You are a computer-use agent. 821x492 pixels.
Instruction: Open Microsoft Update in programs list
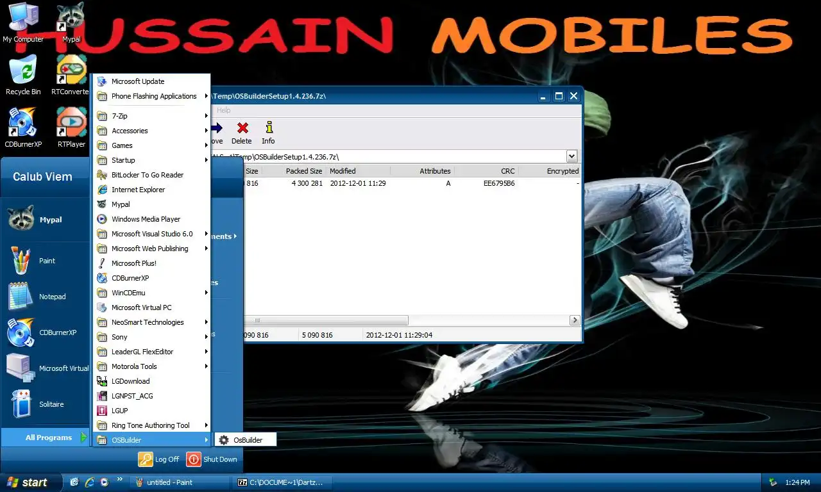(x=152, y=81)
